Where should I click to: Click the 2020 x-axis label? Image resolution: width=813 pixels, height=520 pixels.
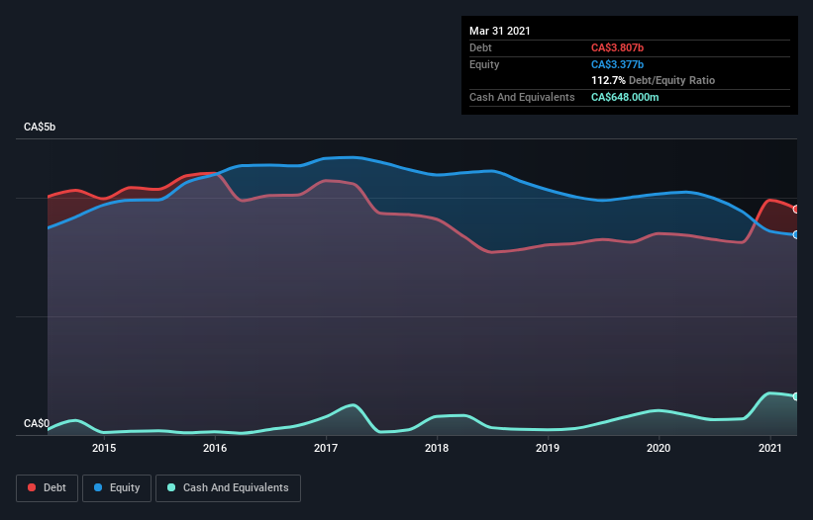pos(659,448)
